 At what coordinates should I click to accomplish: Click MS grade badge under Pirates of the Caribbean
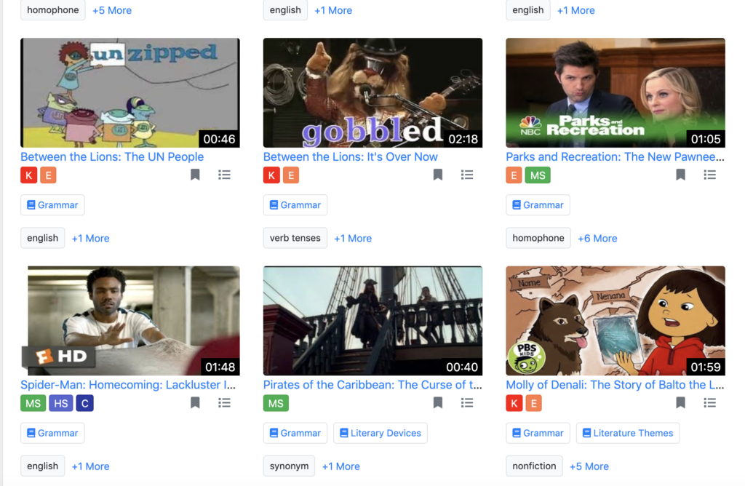pos(276,403)
